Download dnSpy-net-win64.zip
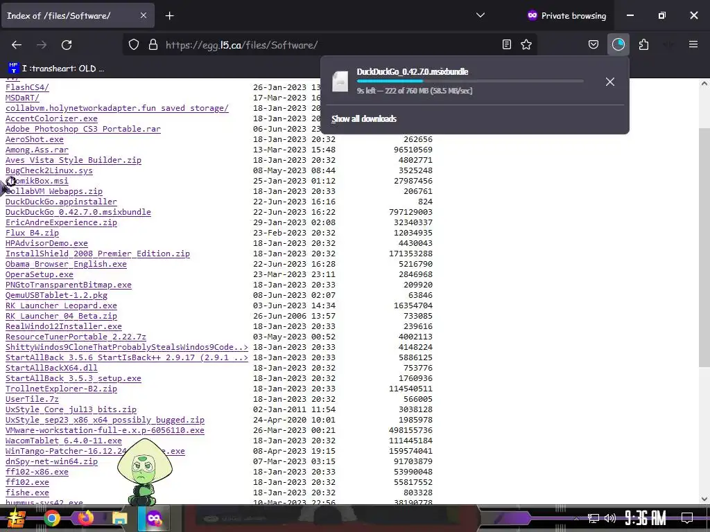The image size is (710, 532). 51,462
